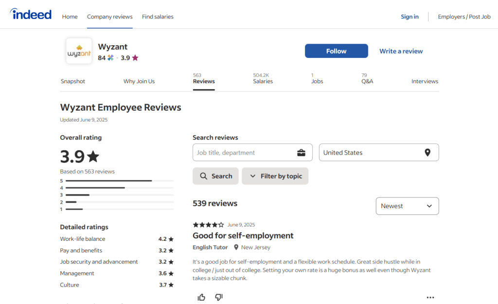Go to Find salaries in top navigation
The width and height of the screenshot is (498, 304).
pyautogui.click(x=158, y=17)
